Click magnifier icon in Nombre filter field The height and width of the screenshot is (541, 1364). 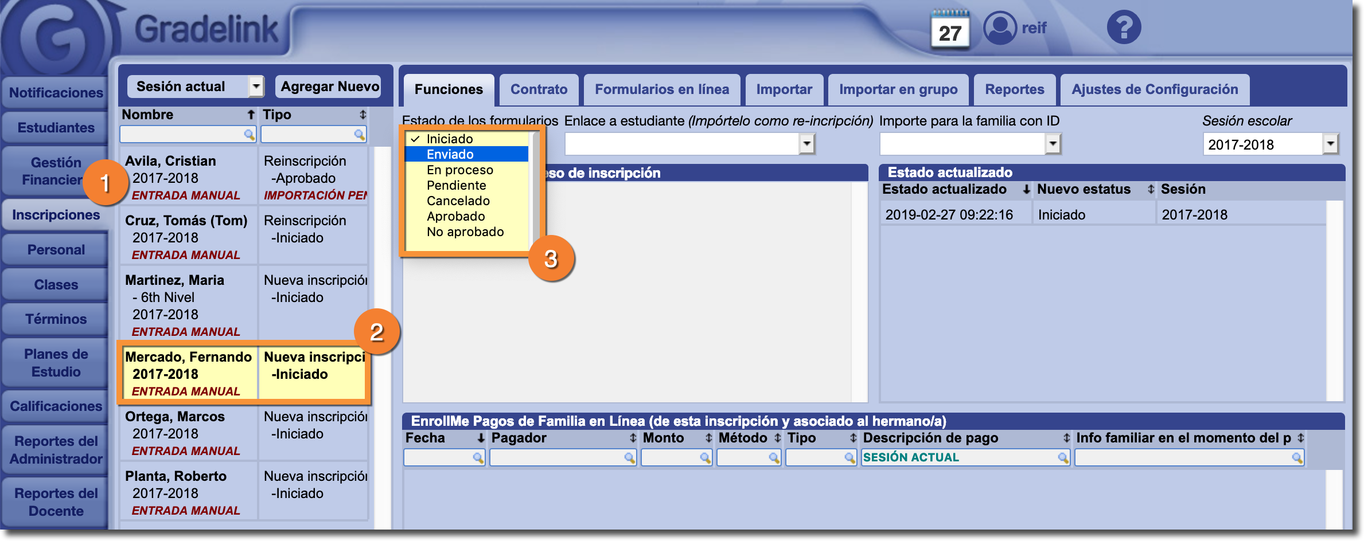(249, 135)
